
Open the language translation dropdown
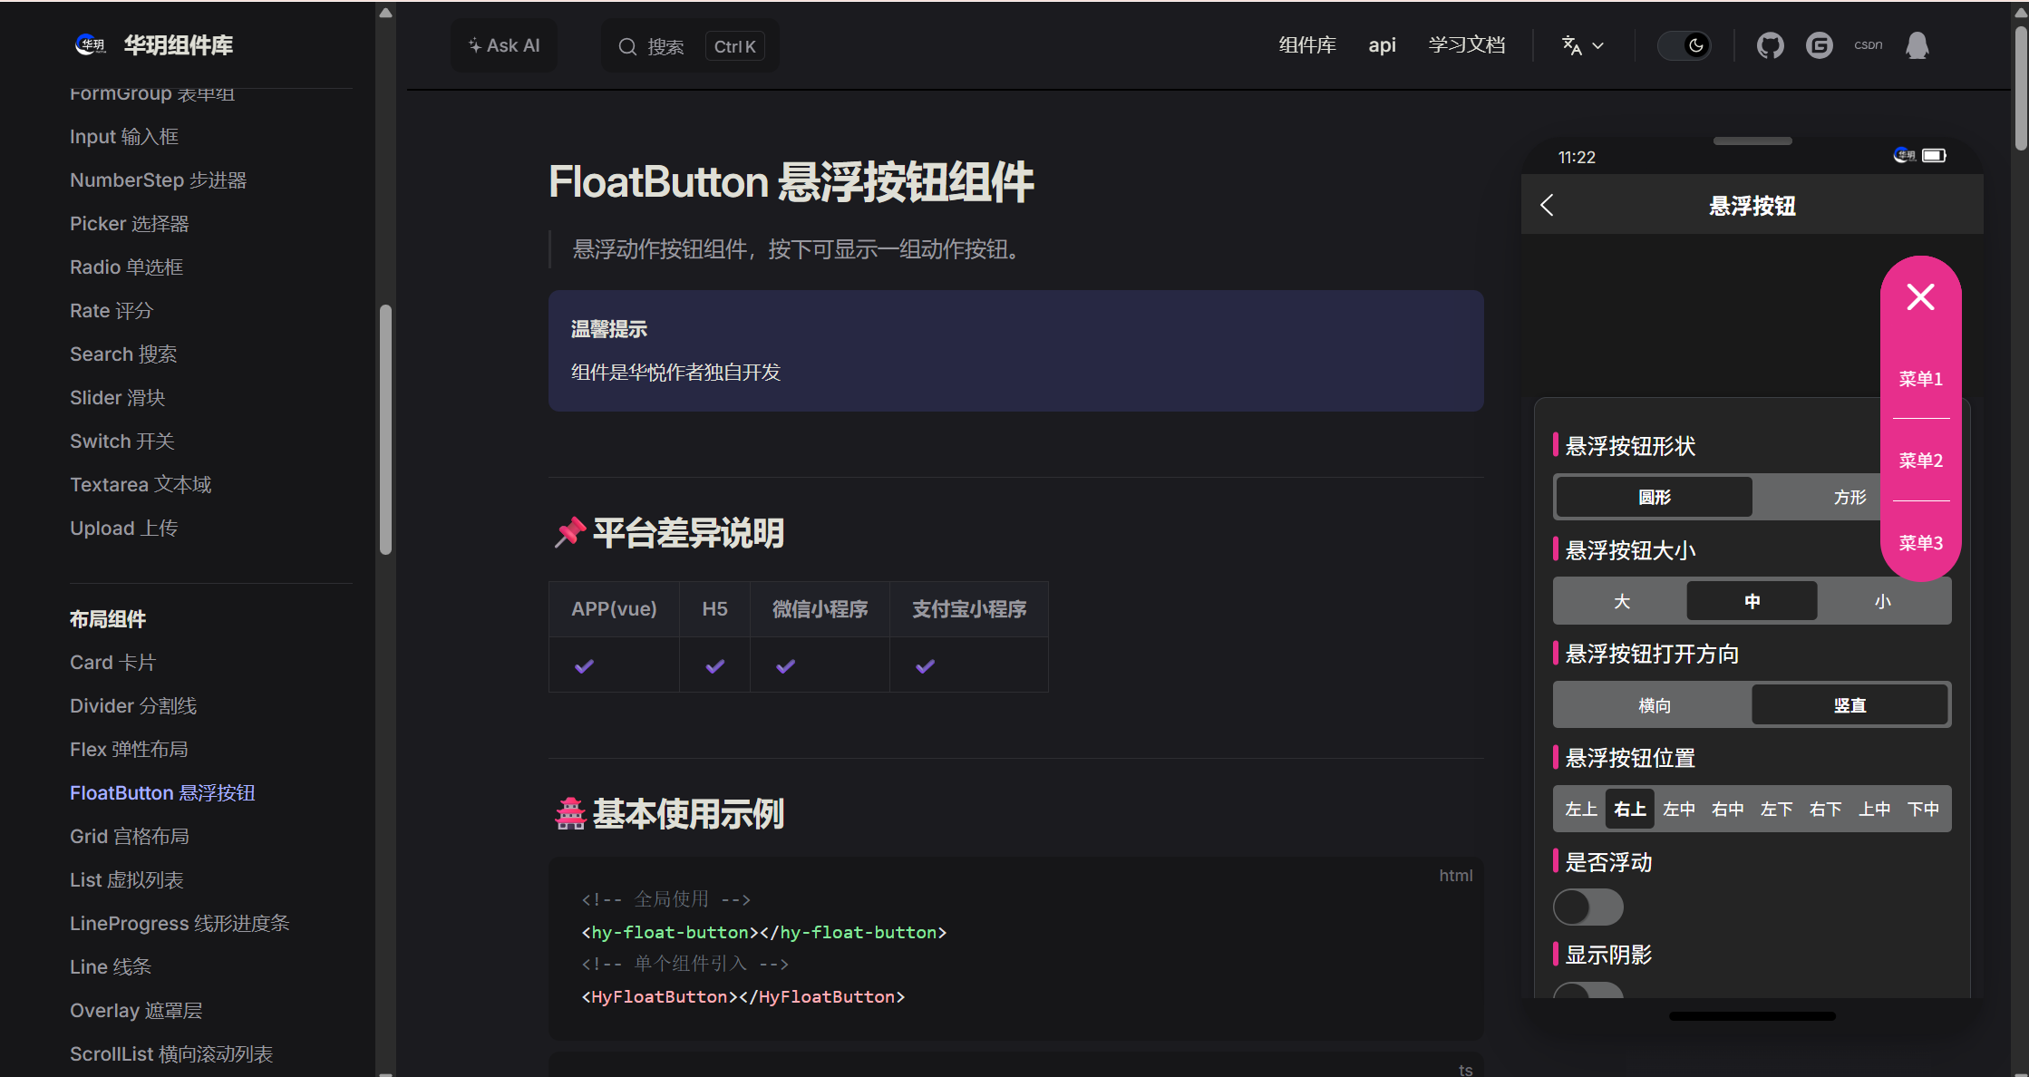(1582, 45)
